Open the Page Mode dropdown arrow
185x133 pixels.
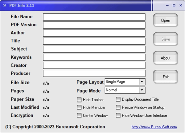[x=142, y=90]
